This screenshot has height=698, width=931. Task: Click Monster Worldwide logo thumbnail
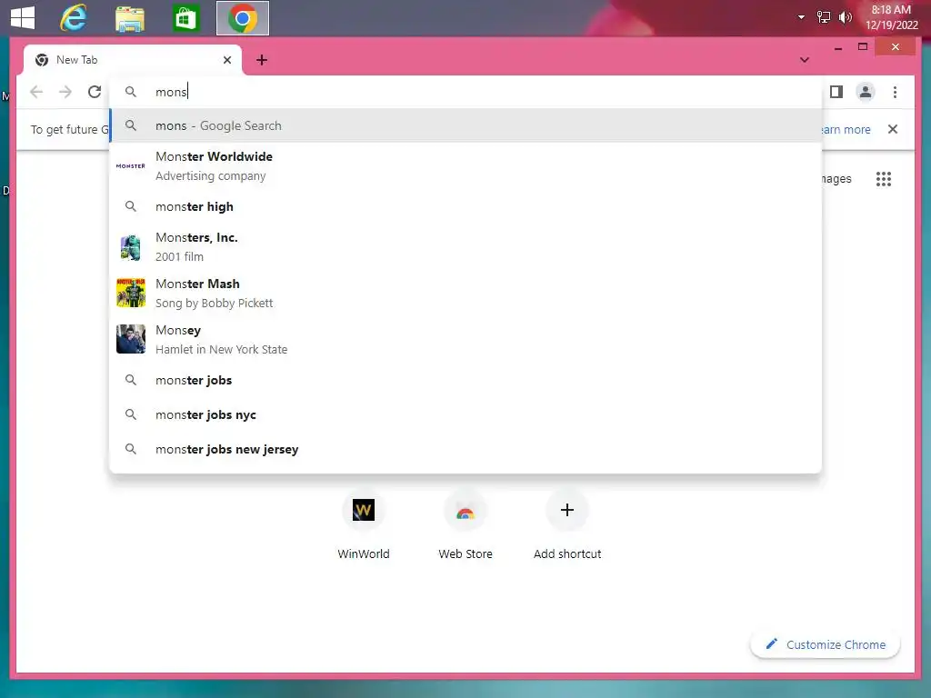point(131,166)
